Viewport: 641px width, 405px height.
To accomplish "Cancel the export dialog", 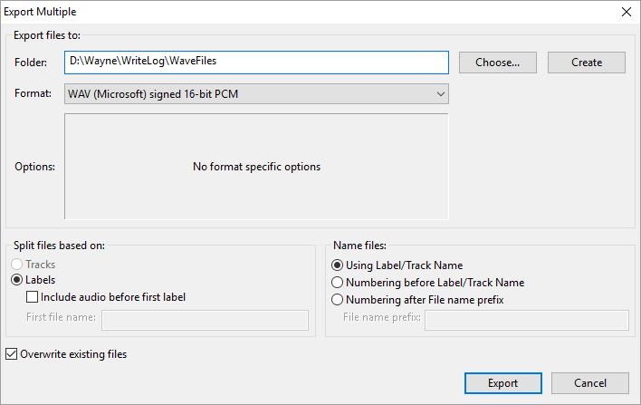I will pos(590,383).
